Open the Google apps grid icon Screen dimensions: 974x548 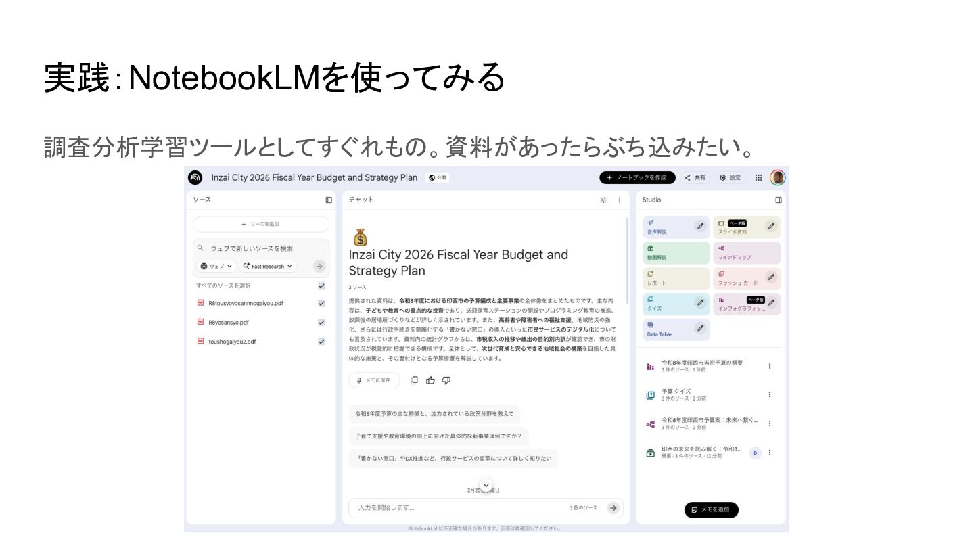(x=759, y=177)
